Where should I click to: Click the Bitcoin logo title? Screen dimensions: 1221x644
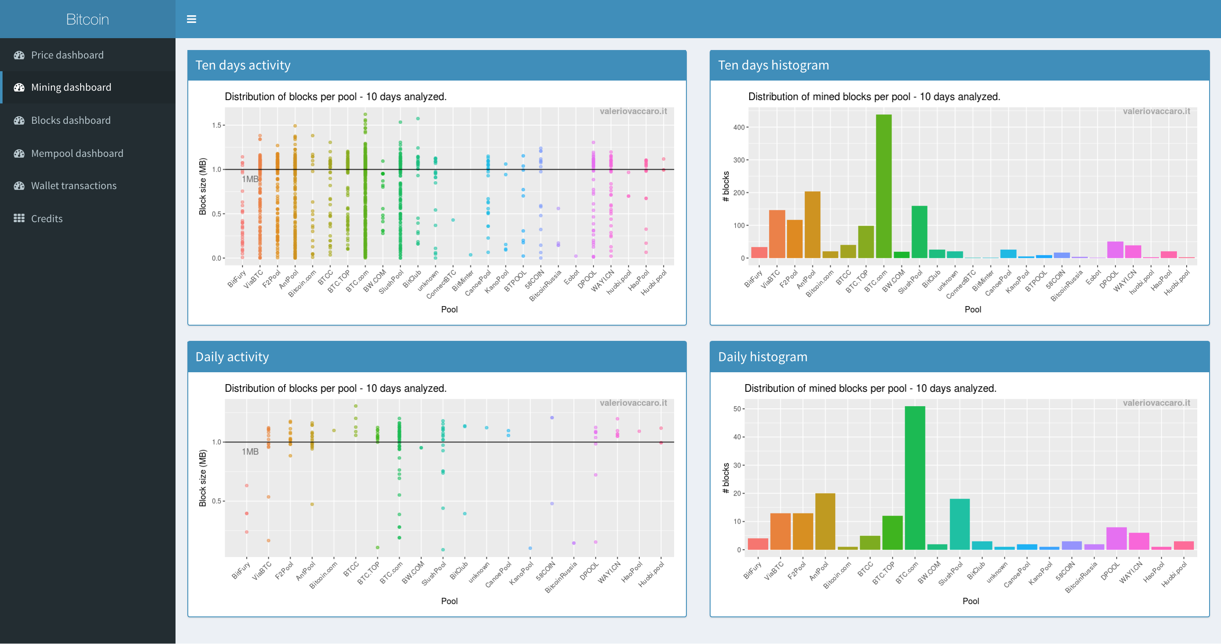pyautogui.click(x=87, y=19)
